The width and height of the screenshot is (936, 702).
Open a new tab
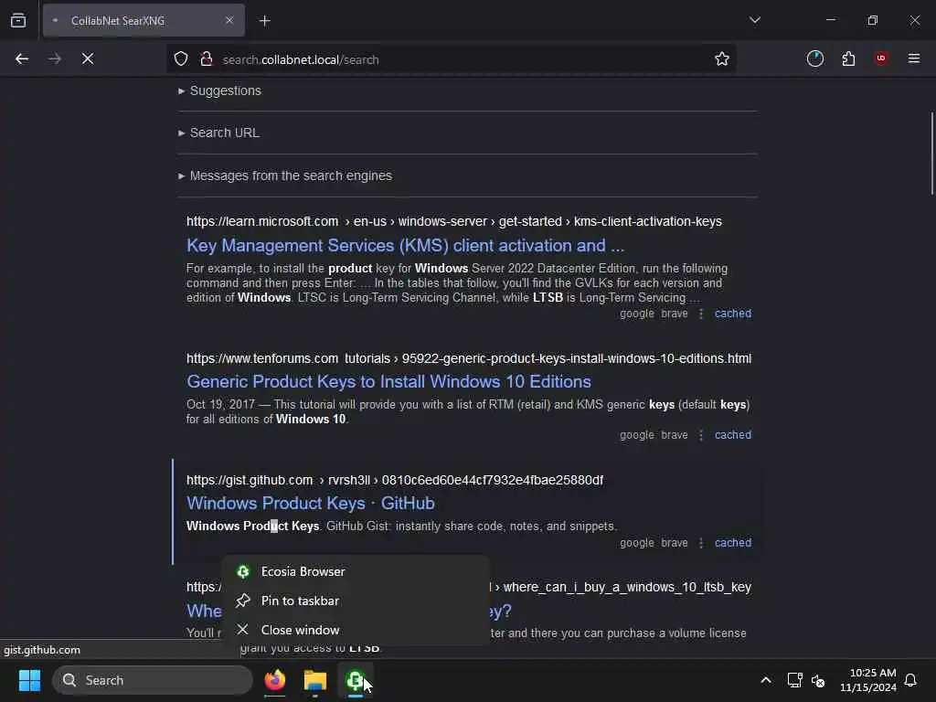point(265,21)
